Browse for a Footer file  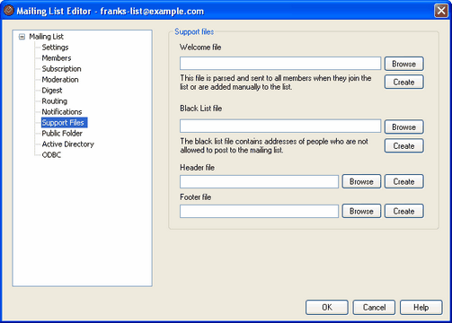tap(361, 211)
